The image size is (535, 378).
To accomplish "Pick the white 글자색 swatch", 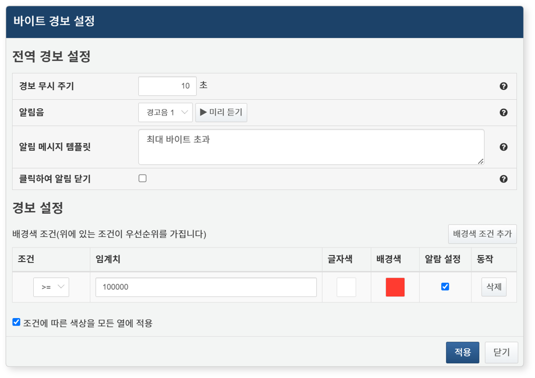I will pos(346,287).
